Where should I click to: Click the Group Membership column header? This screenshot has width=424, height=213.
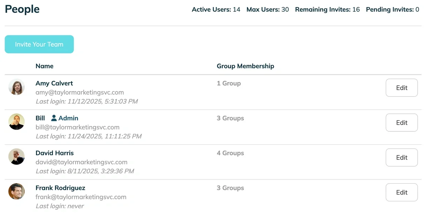(x=245, y=66)
